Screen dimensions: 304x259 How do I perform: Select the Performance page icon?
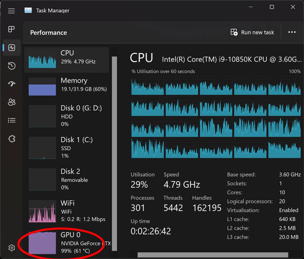point(12,48)
